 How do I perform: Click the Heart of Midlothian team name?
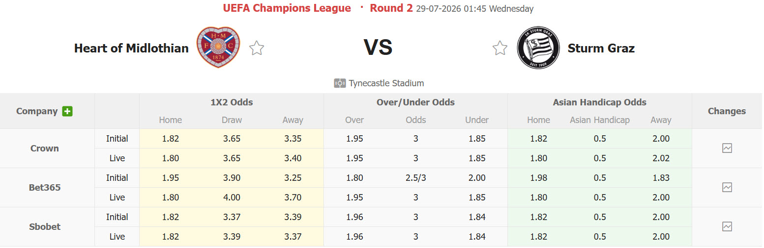[131, 48]
